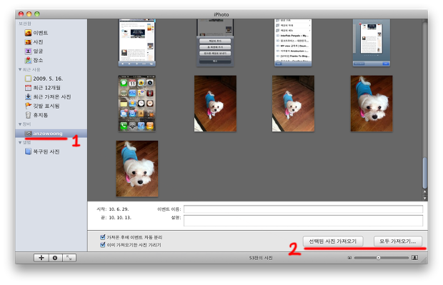This screenshot has height=285, width=443.
Task: Select the large close-up dog photo at right
Action: click(372, 104)
